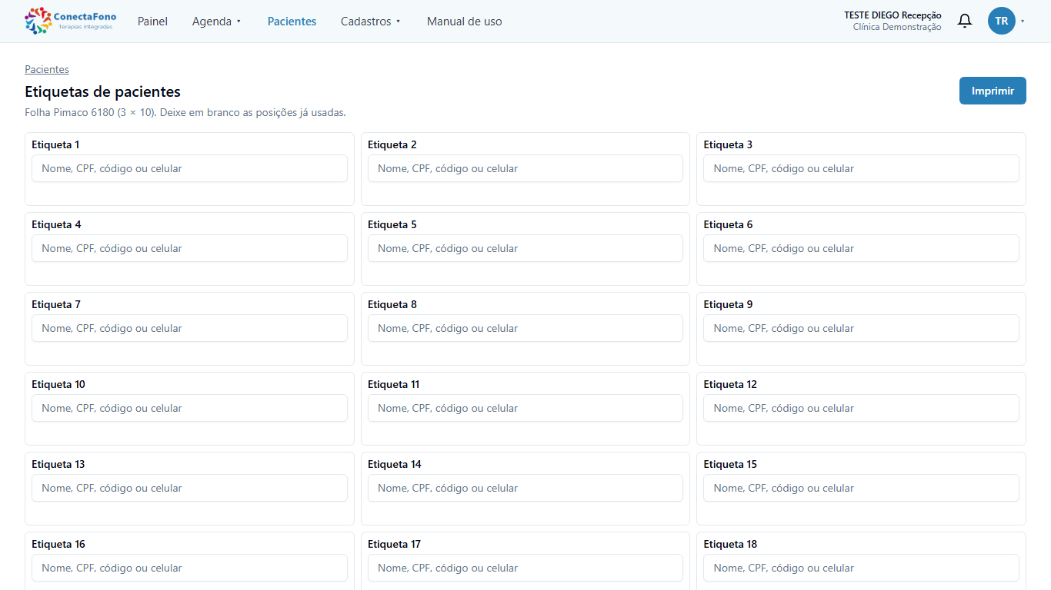Focus the Etiqueta 5 search field

(525, 248)
